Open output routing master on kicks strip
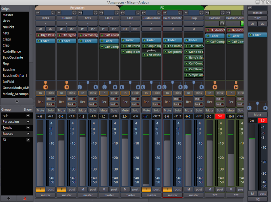271x202 pixels. tap(46, 195)
